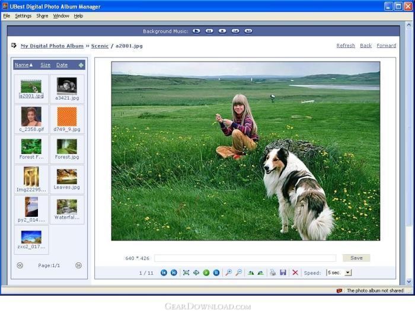Zoom in on the photo
The image size is (415, 311).
click(x=228, y=272)
